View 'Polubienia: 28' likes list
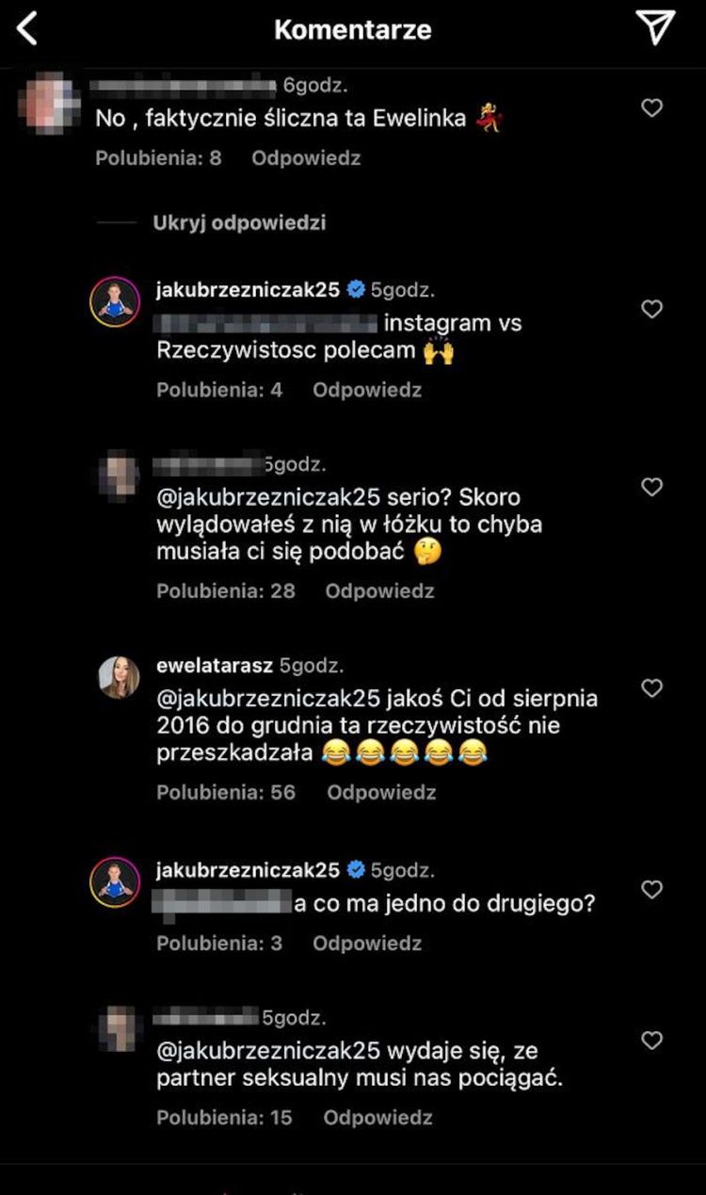Image resolution: width=706 pixels, height=1195 pixels. tap(226, 591)
